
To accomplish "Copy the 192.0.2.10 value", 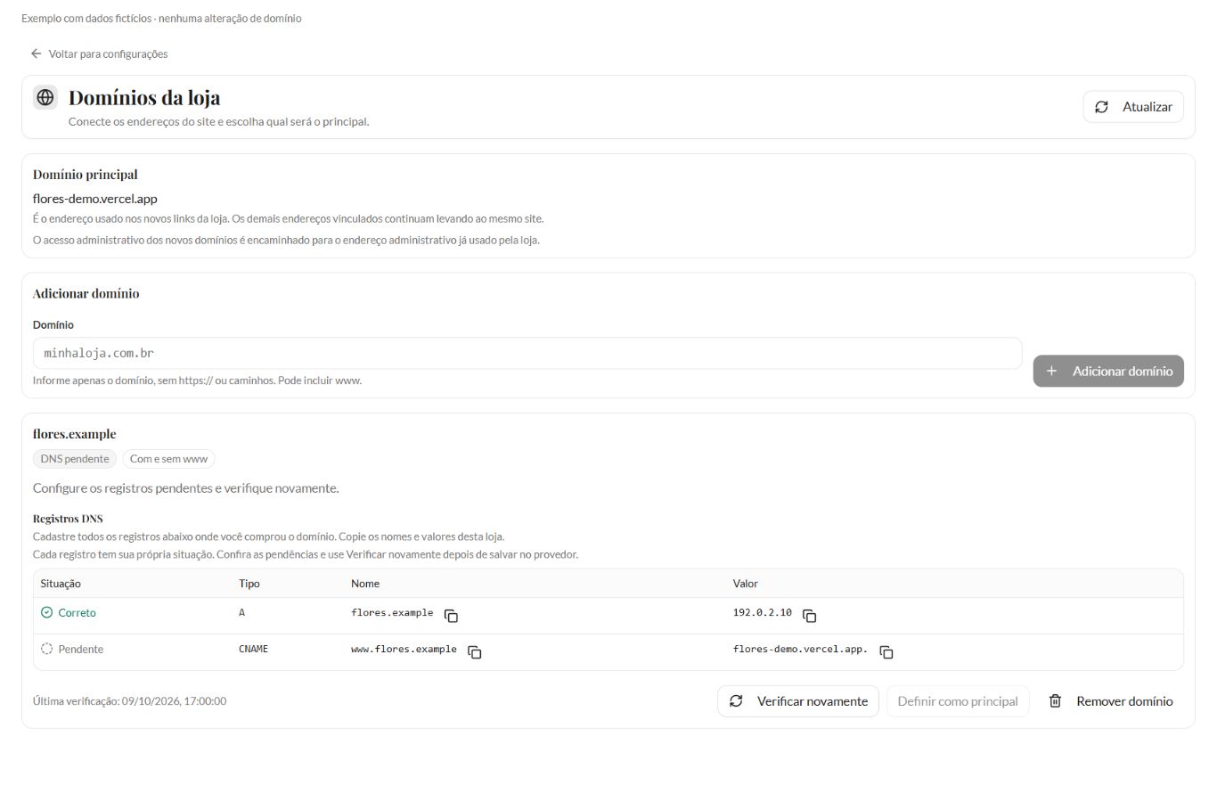I will coord(809,616).
